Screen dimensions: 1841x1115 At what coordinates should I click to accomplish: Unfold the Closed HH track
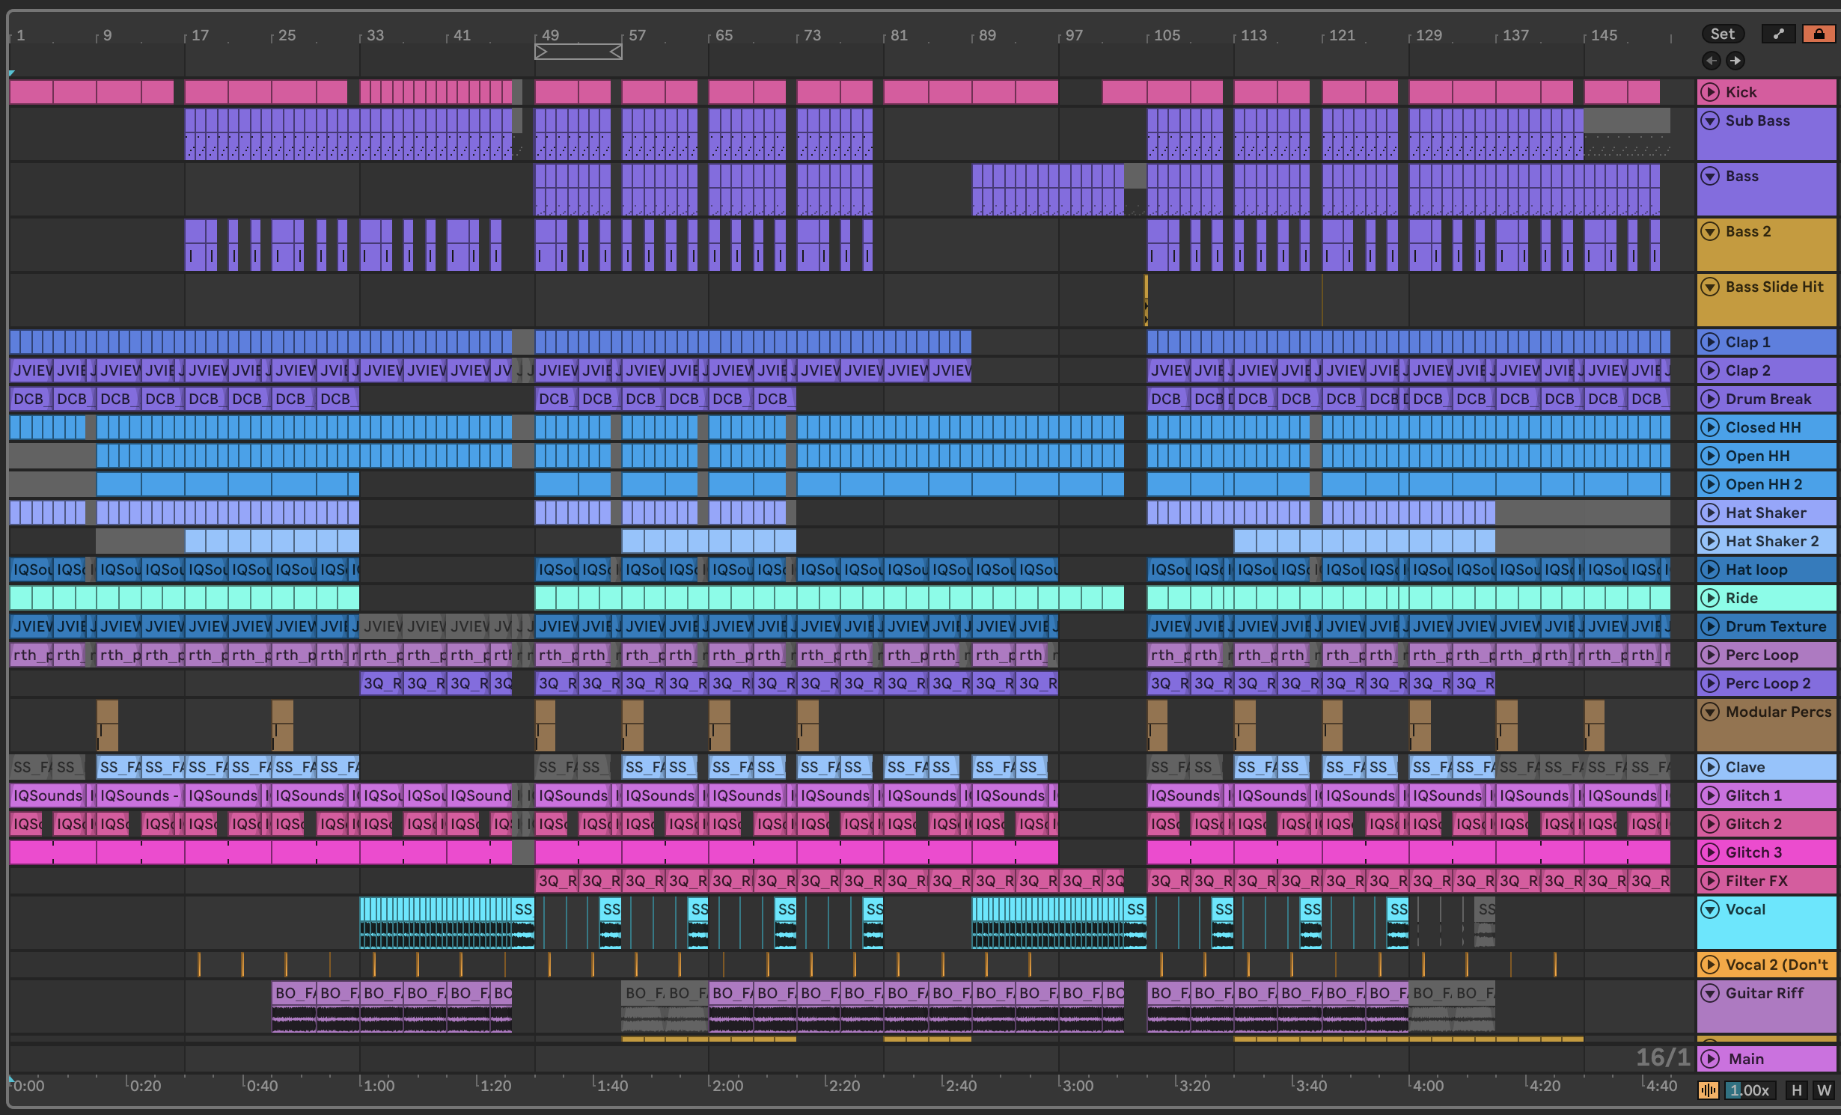click(1710, 427)
